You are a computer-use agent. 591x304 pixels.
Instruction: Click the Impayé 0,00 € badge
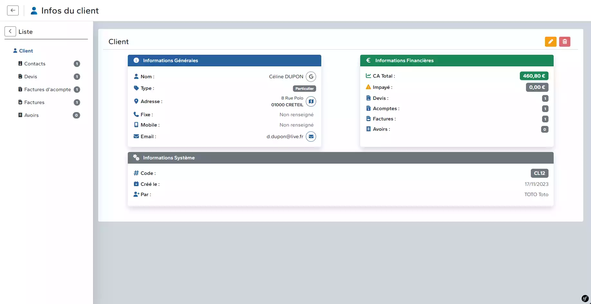[537, 87]
